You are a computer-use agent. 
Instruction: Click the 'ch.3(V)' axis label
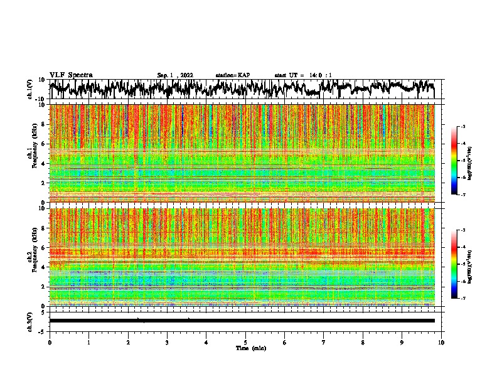tap(30, 322)
